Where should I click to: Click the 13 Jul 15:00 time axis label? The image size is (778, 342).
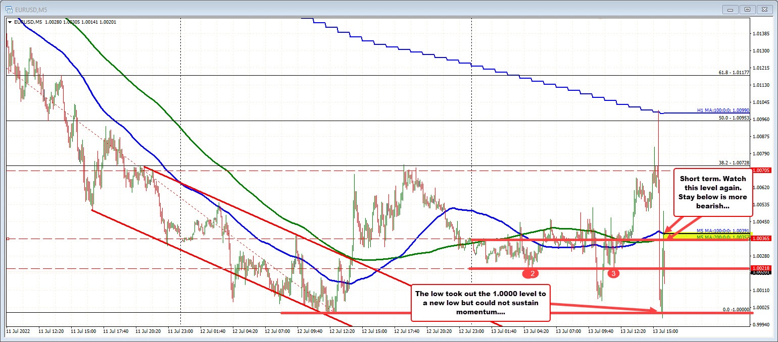click(x=665, y=331)
